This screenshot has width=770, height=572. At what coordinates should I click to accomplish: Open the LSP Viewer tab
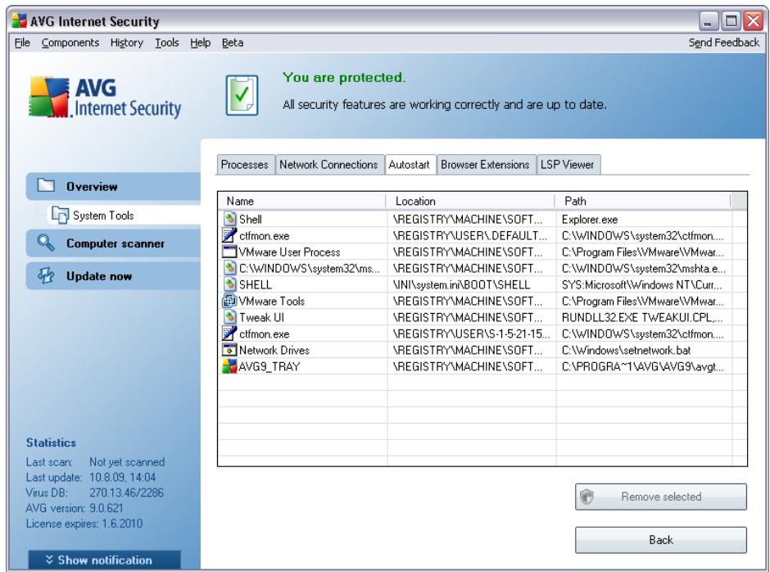pyautogui.click(x=567, y=165)
